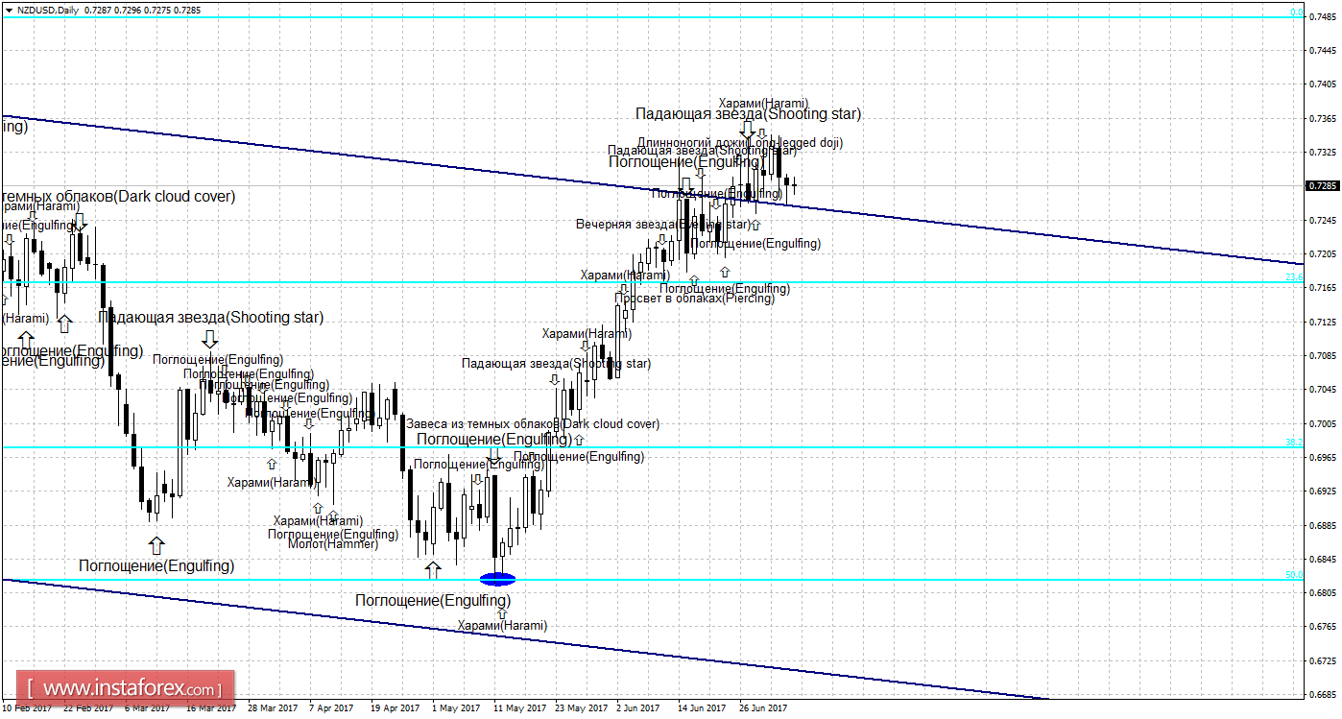
Task: Click the 0.7485 price axis label
Action: click(x=1324, y=17)
